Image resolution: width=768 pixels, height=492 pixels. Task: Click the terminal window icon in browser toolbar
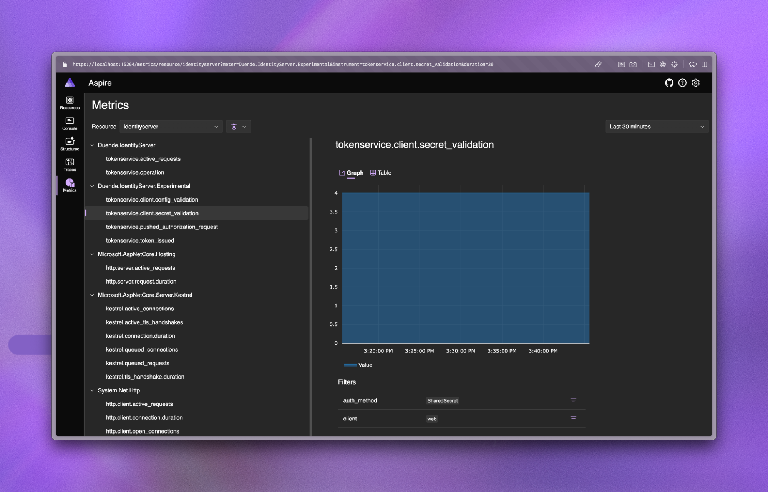(x=651, y=64)
